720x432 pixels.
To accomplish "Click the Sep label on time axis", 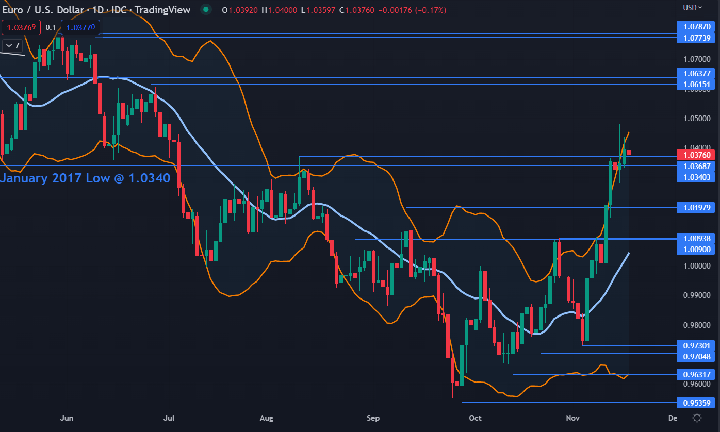I will (x=372, y=418).
